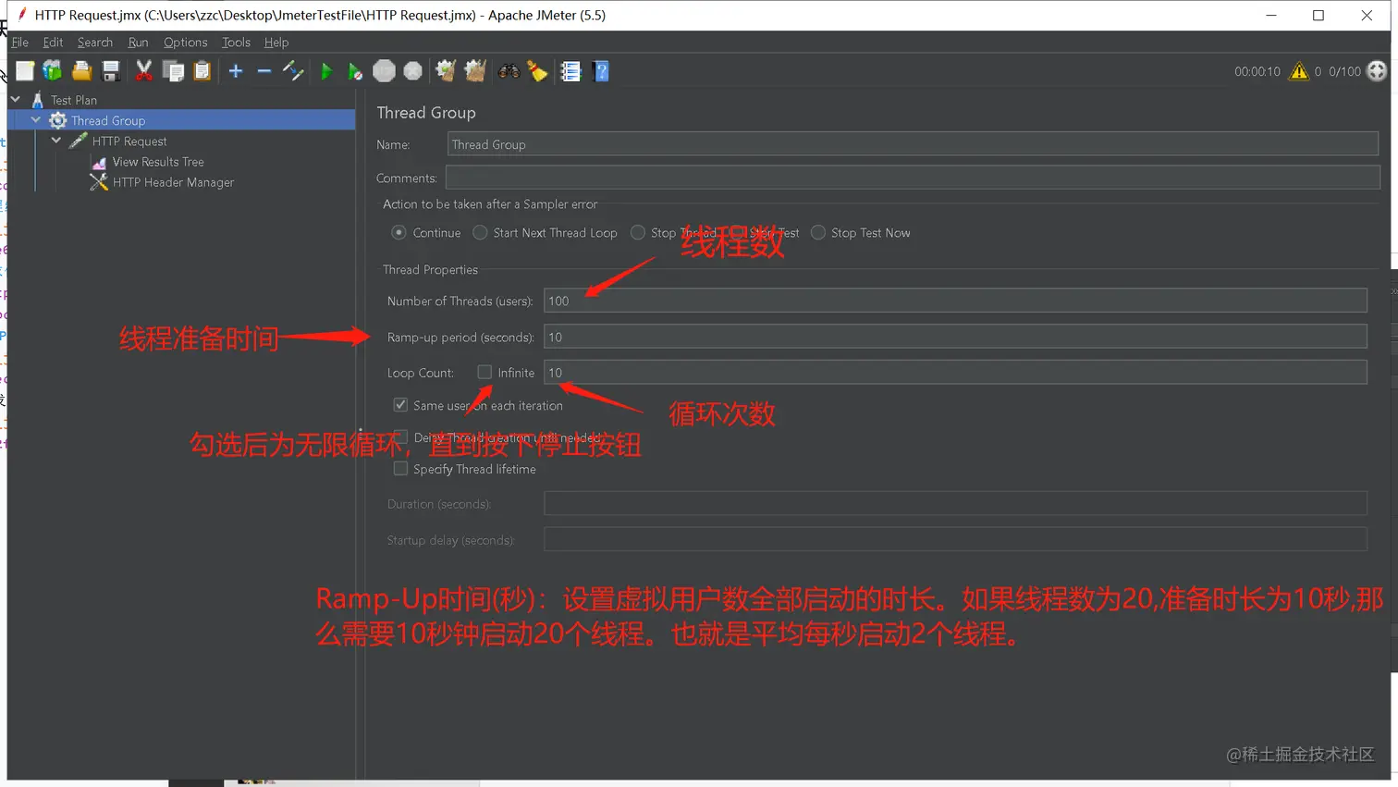This screenshot has width=1398, height=787.
Task: Click the Copy icon in toolbar
Action: point(173,71)
